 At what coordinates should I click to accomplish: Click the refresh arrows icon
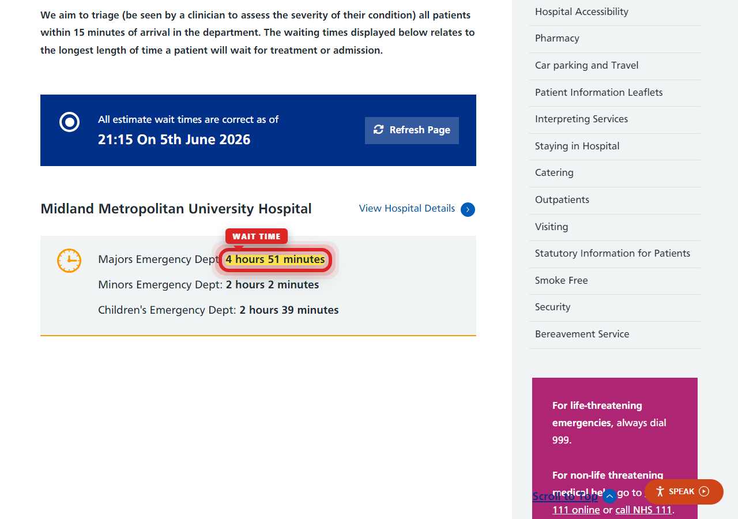click(x=378, y=130)
